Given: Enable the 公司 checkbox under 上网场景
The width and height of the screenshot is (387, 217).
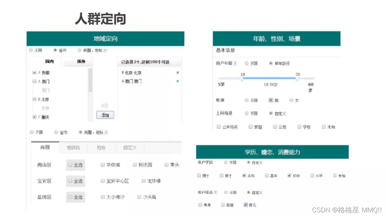Looking at the screenshot, I should (x=275, y=127).
